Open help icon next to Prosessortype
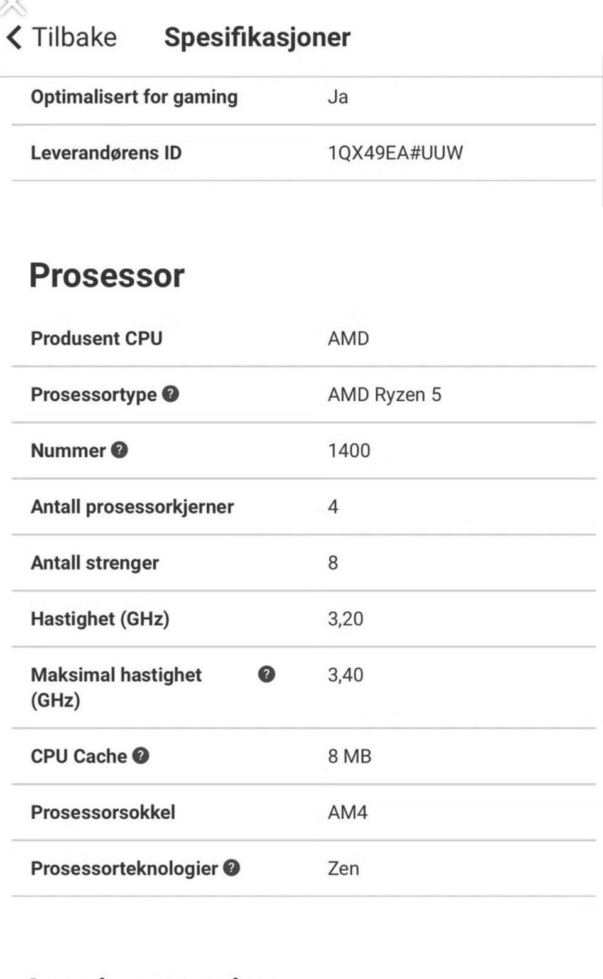This screenshot has width=603, height=979. point(170,394)
